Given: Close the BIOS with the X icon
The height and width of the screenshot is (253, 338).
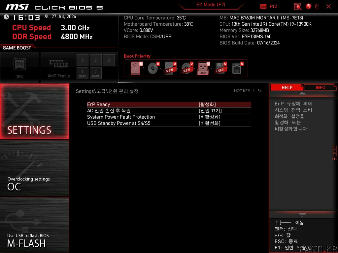Looking at the screenshot, I should [x=328, y=6].
